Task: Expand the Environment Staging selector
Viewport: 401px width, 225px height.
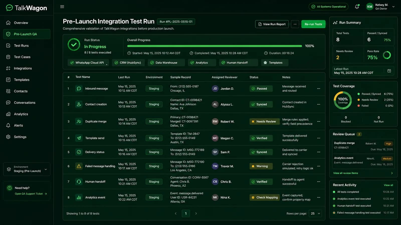Action: [x=27, y=169]
